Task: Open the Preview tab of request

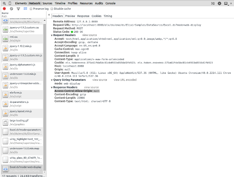Action: click(70, 16)
